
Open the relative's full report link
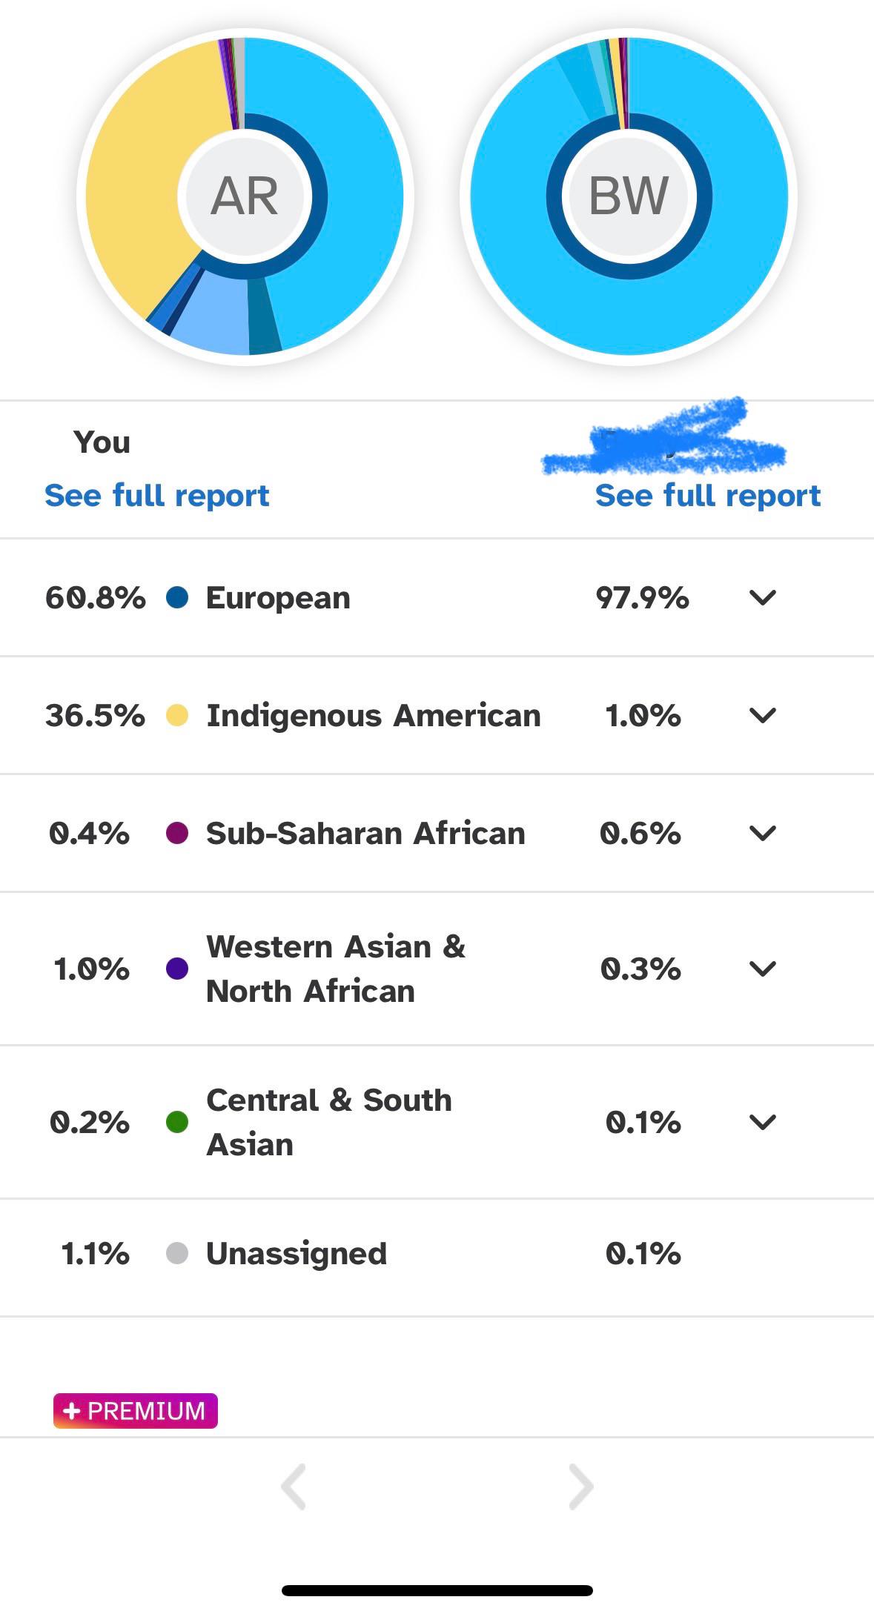click(708, 495)
